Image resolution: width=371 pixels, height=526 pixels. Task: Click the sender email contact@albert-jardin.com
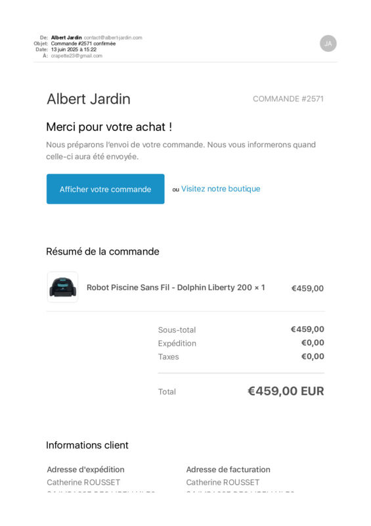(113, 37)
